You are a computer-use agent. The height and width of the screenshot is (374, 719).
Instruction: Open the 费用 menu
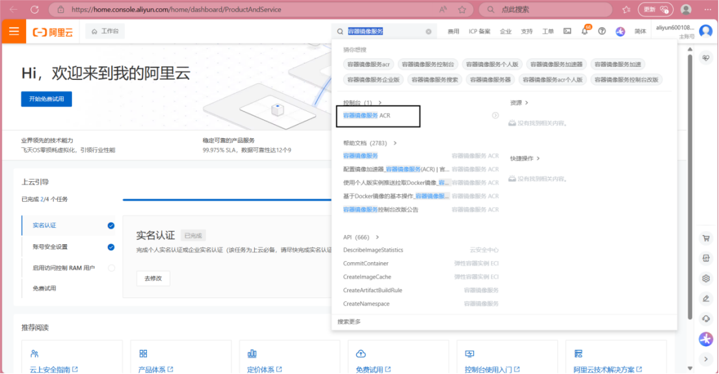[x=454, y=32]
